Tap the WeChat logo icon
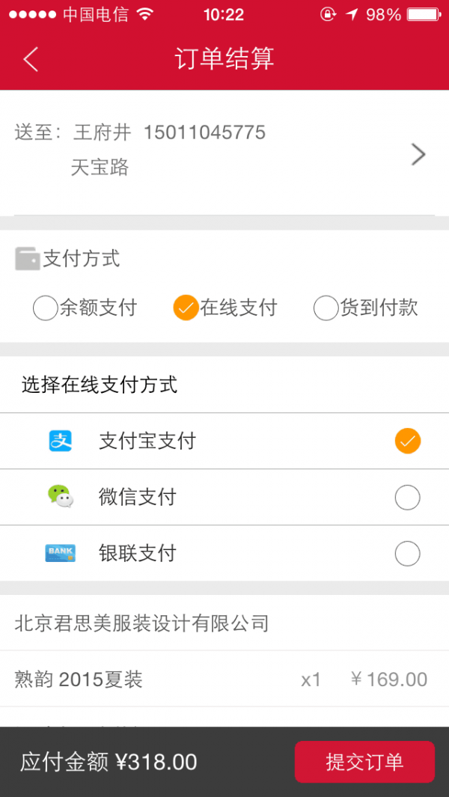Viewport: 449px width, 797px height. coord(61,497)
